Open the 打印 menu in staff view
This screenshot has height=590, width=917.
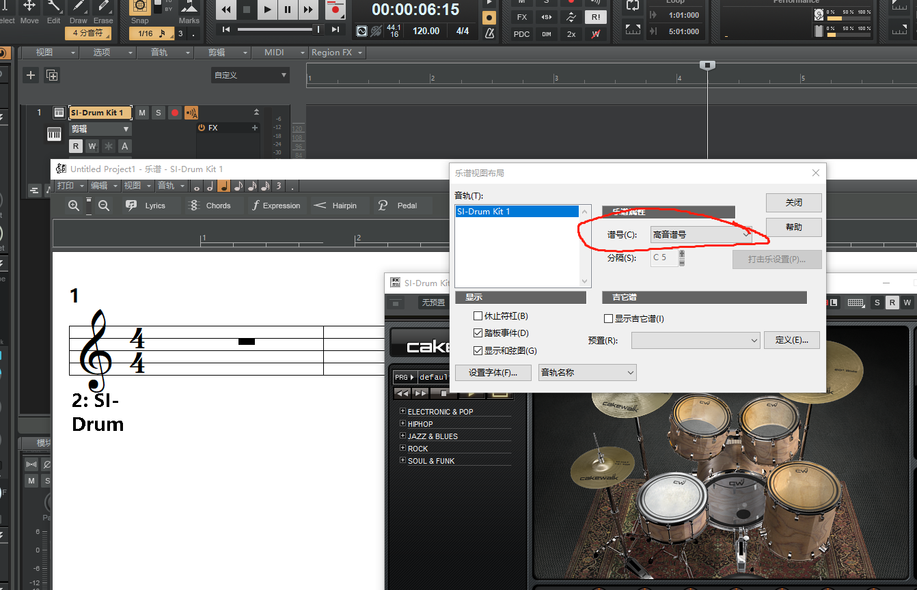tap(71, 186)
